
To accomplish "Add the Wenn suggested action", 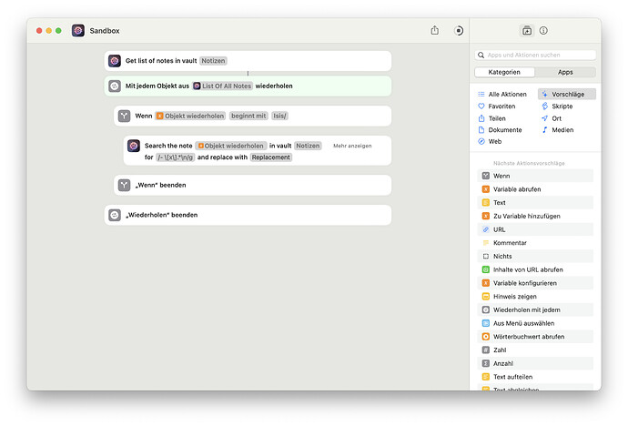I will [535, 177].
